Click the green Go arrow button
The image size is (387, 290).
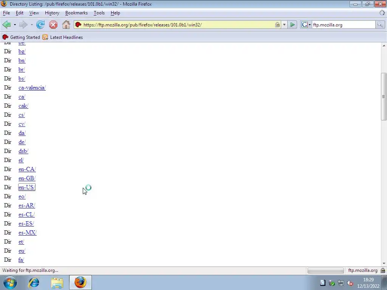[293, 25]
